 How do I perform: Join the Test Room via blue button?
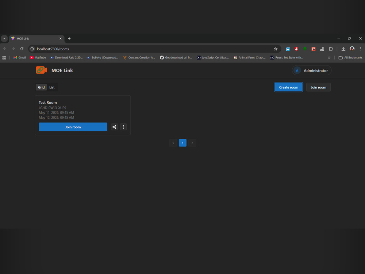point(73,127)
